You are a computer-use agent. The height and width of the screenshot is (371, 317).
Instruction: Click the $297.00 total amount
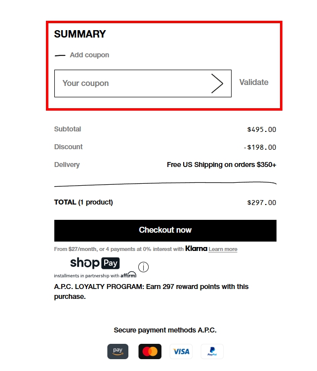click(x=261, y=203)
